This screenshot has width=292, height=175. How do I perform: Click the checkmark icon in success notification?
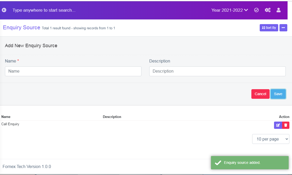218,163
